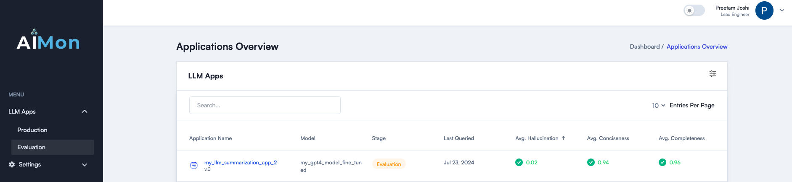Open the my_llm_summarization_app_2 link
Image resolution: width=792 pixels, height=182 pixels.
[x=240, y=162]
